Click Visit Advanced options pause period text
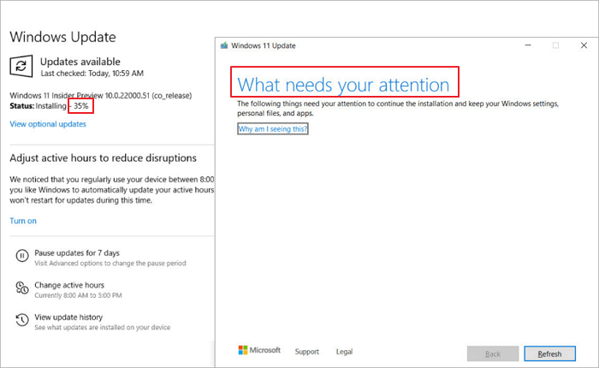The image size is (599, 368). [110, 264]
